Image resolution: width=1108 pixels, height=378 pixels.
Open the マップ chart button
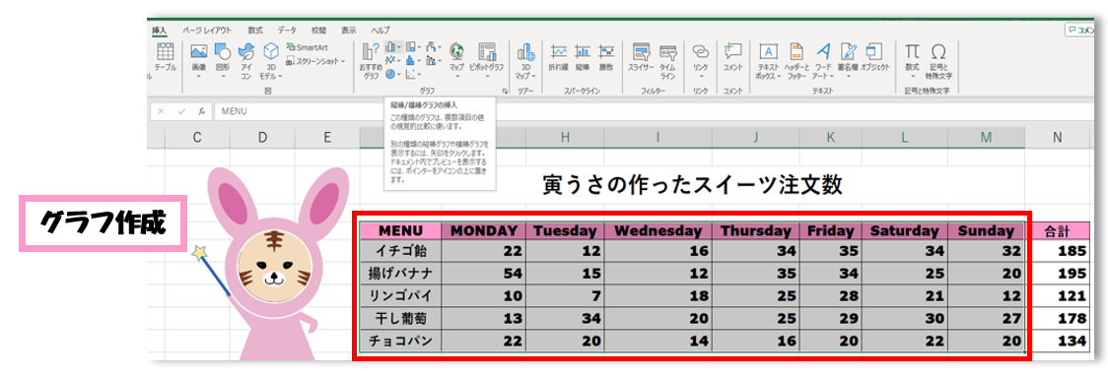456,60
